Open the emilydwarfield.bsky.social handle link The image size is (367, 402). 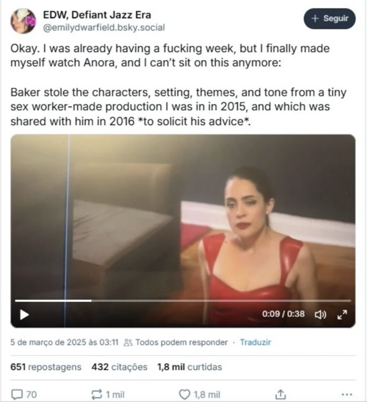point(104,28)
